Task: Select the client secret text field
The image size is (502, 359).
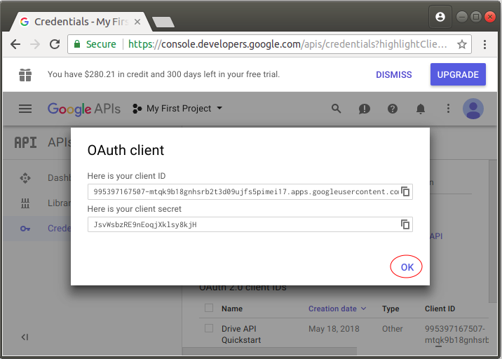Action: click(250, 224)
